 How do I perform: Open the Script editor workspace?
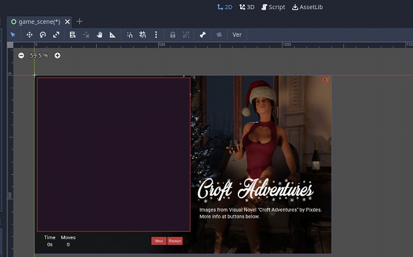tap(273, 7)
